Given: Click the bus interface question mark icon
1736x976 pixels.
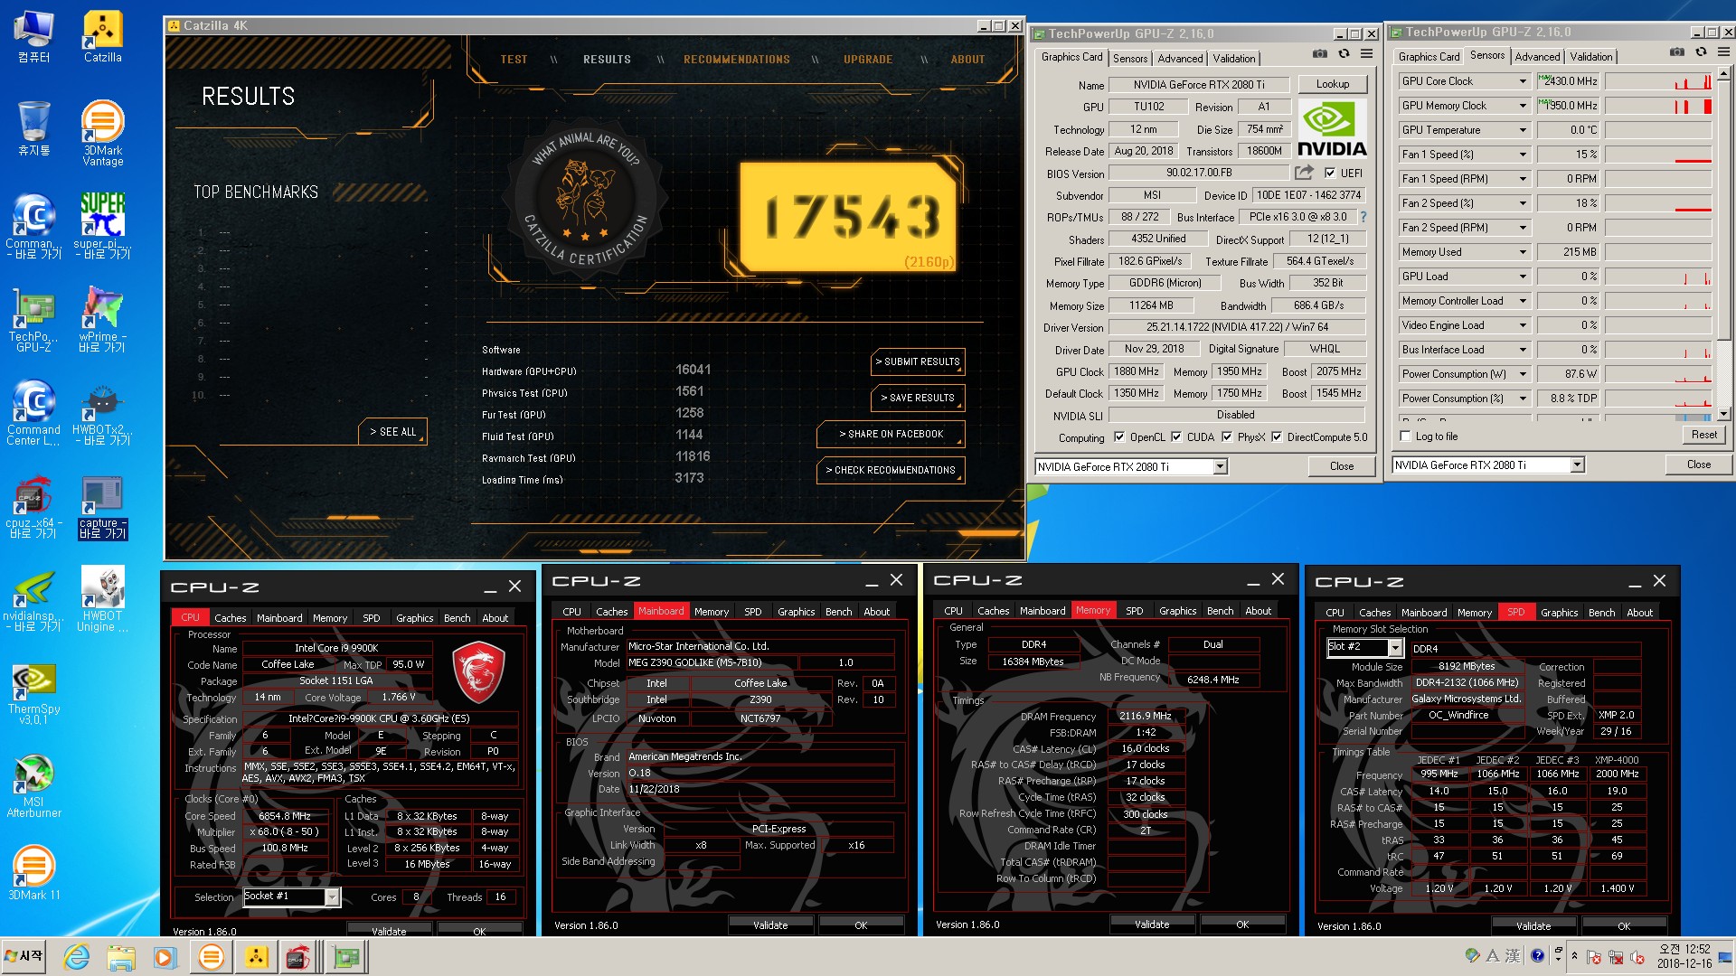Looking at the screenshot, I should [x=1363, y=217].
